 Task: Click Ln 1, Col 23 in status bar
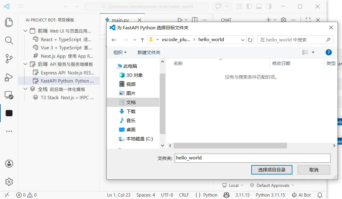119,195
